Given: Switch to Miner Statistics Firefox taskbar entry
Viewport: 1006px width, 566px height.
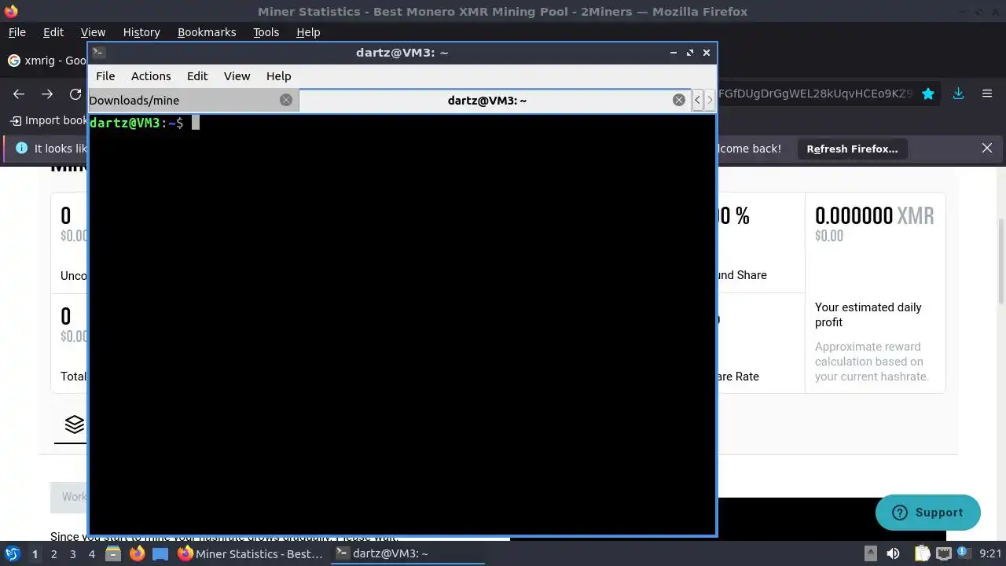Looking at the screenshot, I should click(x=251, y=553).
